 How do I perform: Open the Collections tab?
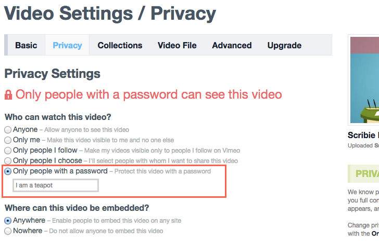pos(120,45)
